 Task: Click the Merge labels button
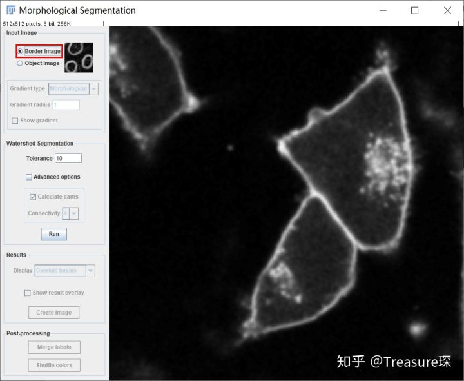tap(54, 347)
